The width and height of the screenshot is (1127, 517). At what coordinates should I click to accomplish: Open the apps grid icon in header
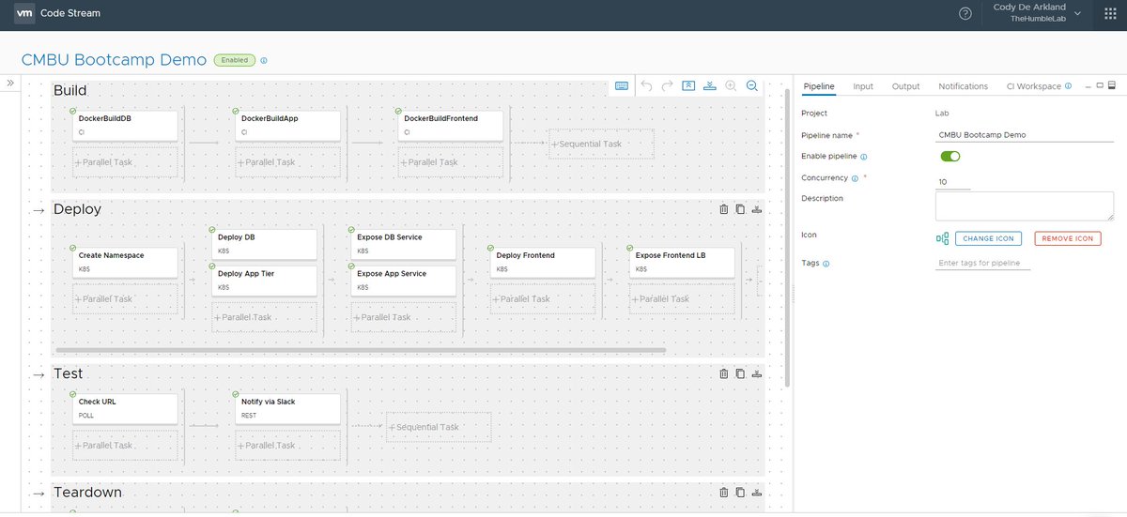click(1110, 13)
